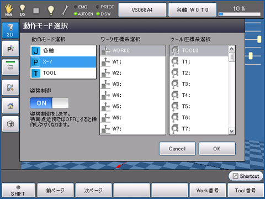Select the P X-Y motion mode
This screenshot has height=199, width=265.
pos(63,62)
